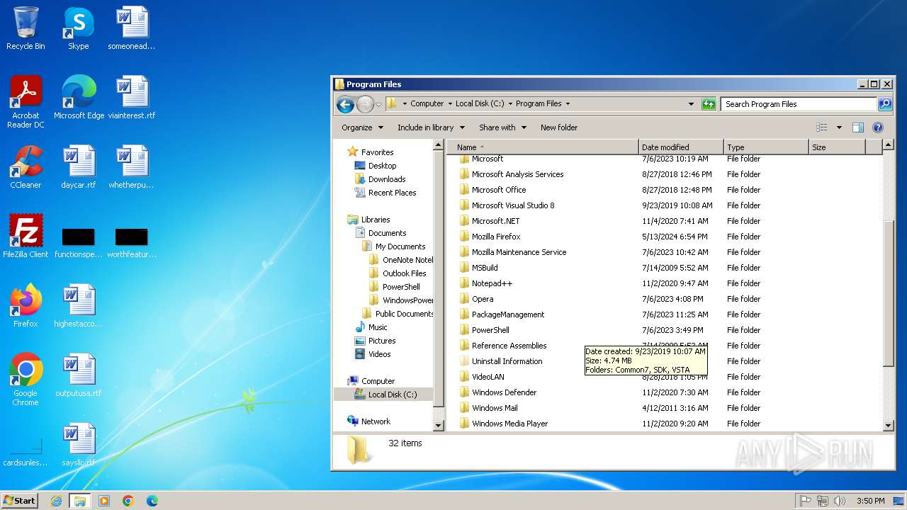Select Google Chrome desktop shortcut
907x510 pixels.
26,380
